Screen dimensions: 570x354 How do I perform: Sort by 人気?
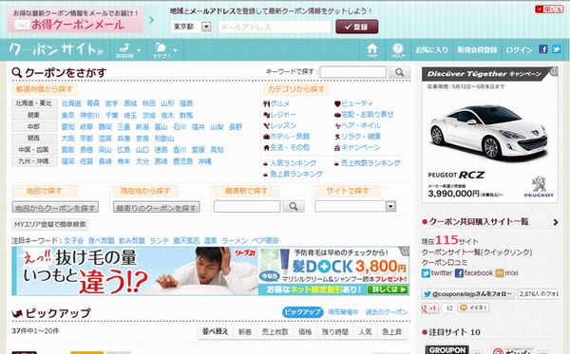click(365, 331)
